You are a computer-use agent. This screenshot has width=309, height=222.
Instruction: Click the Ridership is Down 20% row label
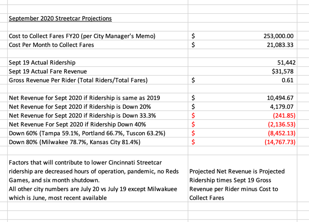[x=98, y=107]
